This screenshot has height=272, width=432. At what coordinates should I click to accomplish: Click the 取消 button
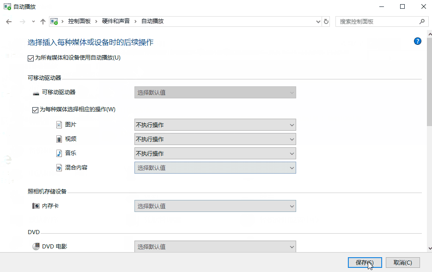click(402, 262)
